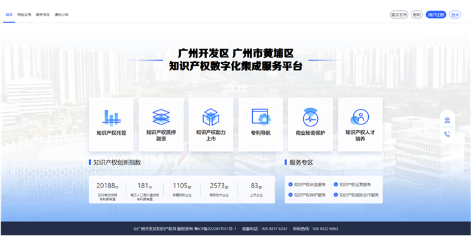
Task: Click the 知识产权创新指数 section heading
Action: pos(117,162)
